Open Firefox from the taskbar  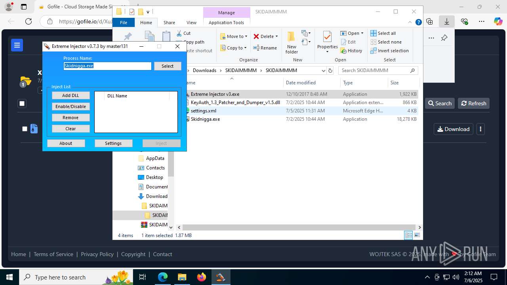[201, 277]
